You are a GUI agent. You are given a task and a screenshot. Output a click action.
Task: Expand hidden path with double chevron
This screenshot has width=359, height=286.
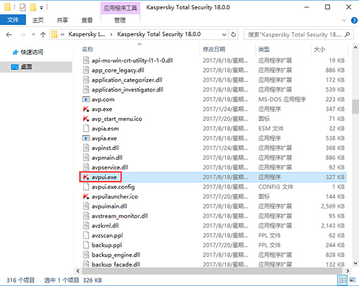[63, 34]
